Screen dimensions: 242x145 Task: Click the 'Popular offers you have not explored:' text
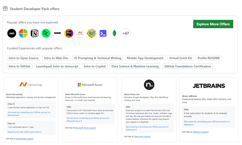click(33, 22)
